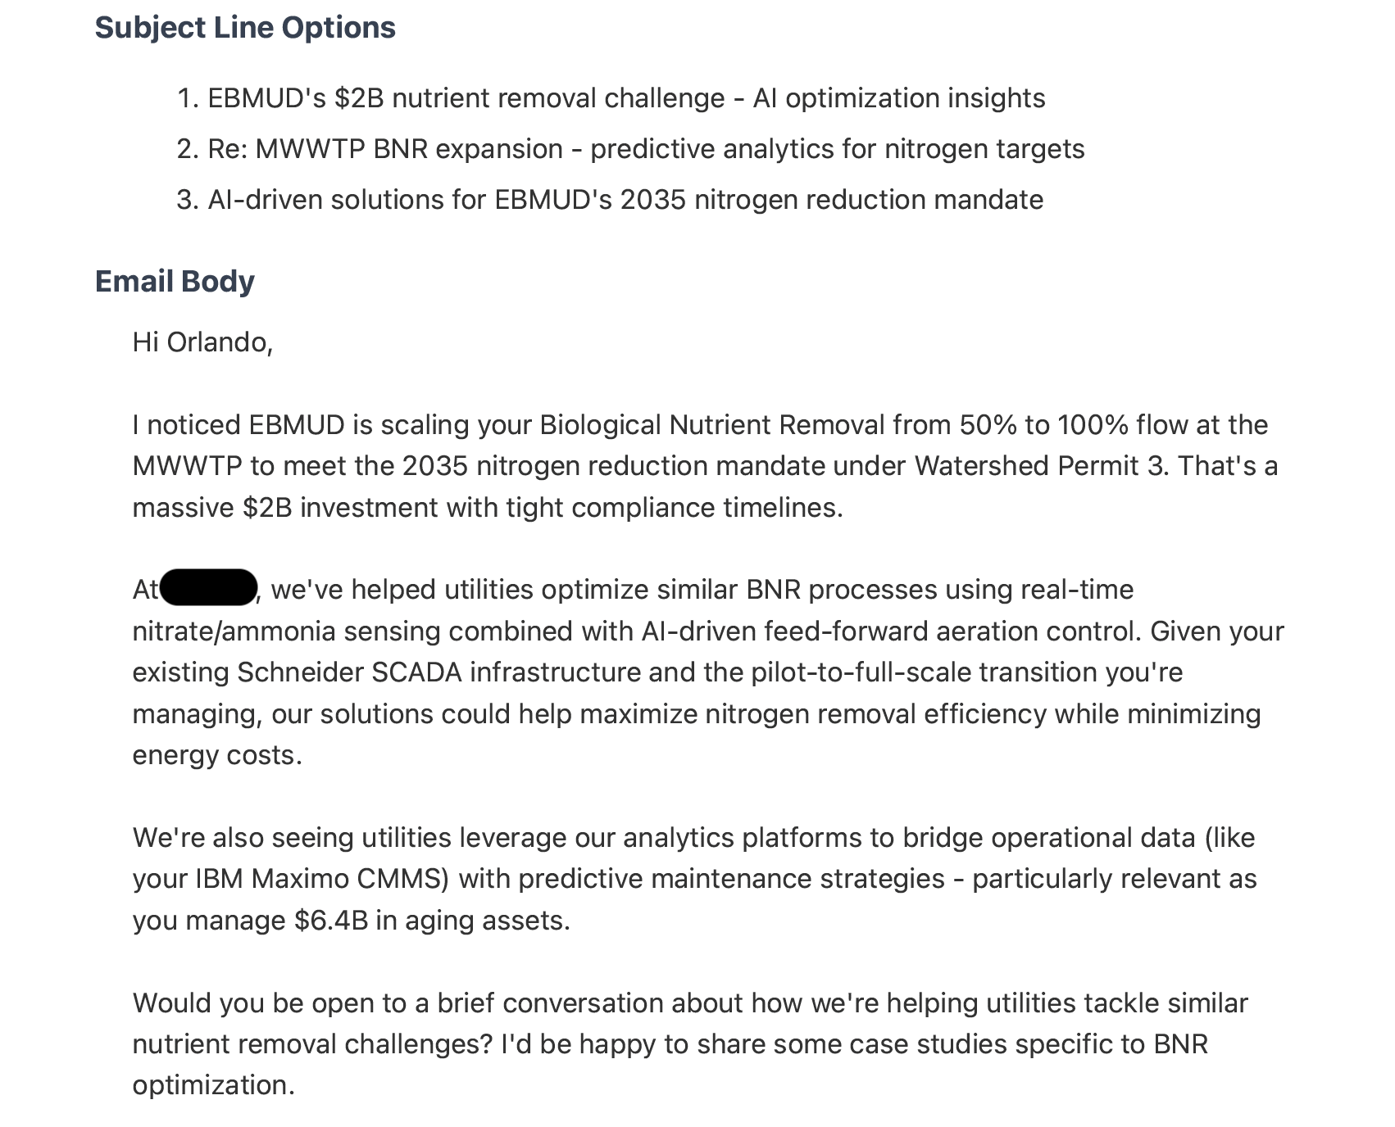The width and height of the screenshot is (1395, 1127).
Task: Click the "Email Body" heading
Action: tap(175, 282)
